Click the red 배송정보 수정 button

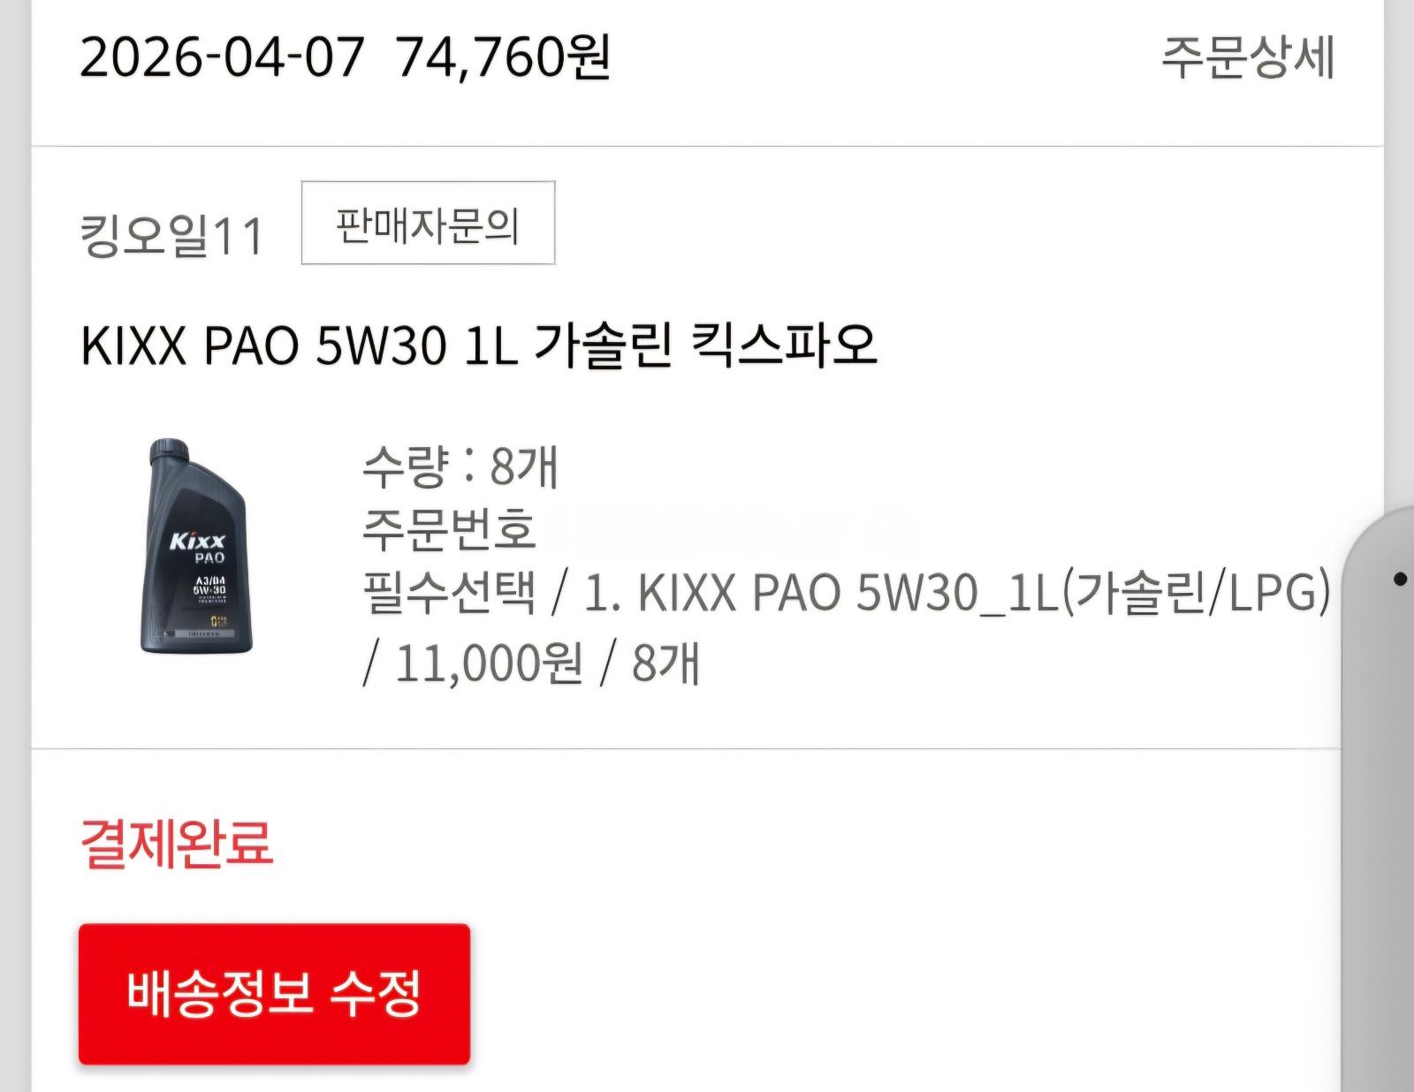(x=274, y=994)
